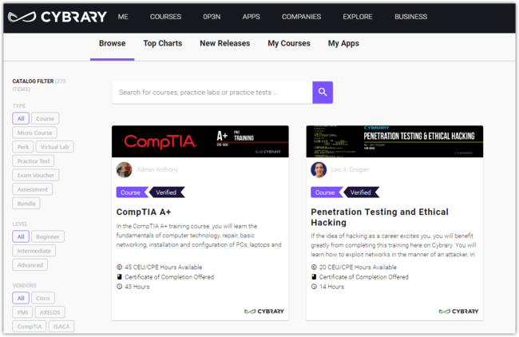This screenshot has height=337, width=519.
Task: Open the EXPLORE menu in the header
Action: [357, 17]
